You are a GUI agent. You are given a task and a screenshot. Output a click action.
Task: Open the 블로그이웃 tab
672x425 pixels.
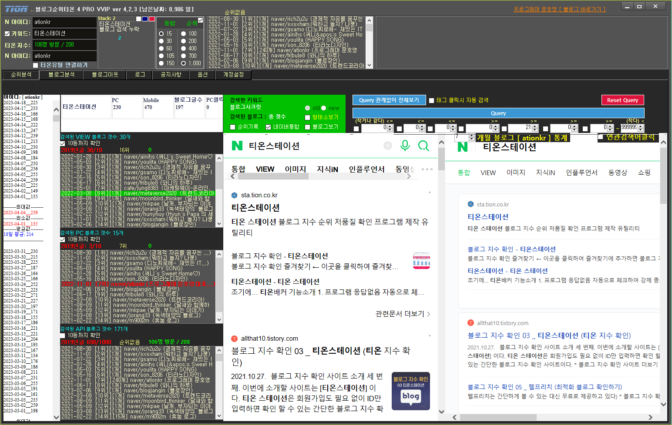(105, 75)
